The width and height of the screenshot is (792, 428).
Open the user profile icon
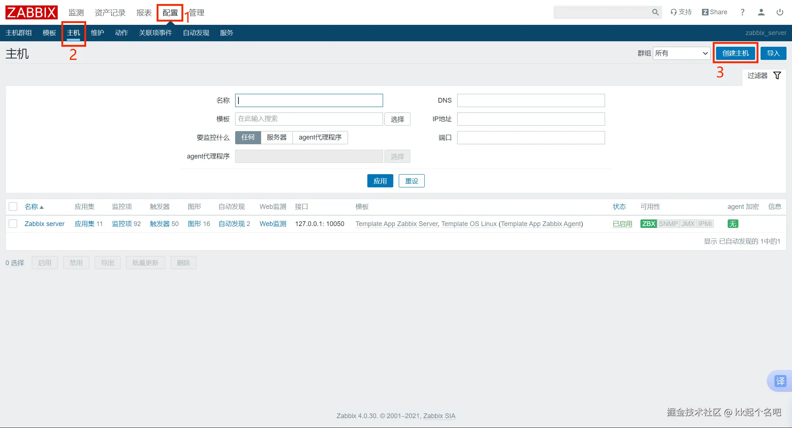pos(761,12)
